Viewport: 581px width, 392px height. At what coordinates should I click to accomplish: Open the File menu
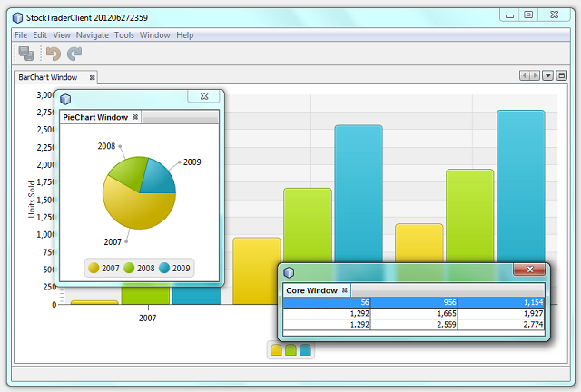click(20, 34)
